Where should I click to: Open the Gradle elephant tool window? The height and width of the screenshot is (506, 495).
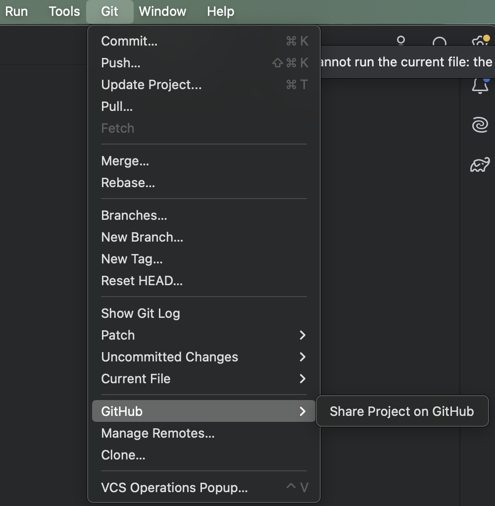(480, 165)
